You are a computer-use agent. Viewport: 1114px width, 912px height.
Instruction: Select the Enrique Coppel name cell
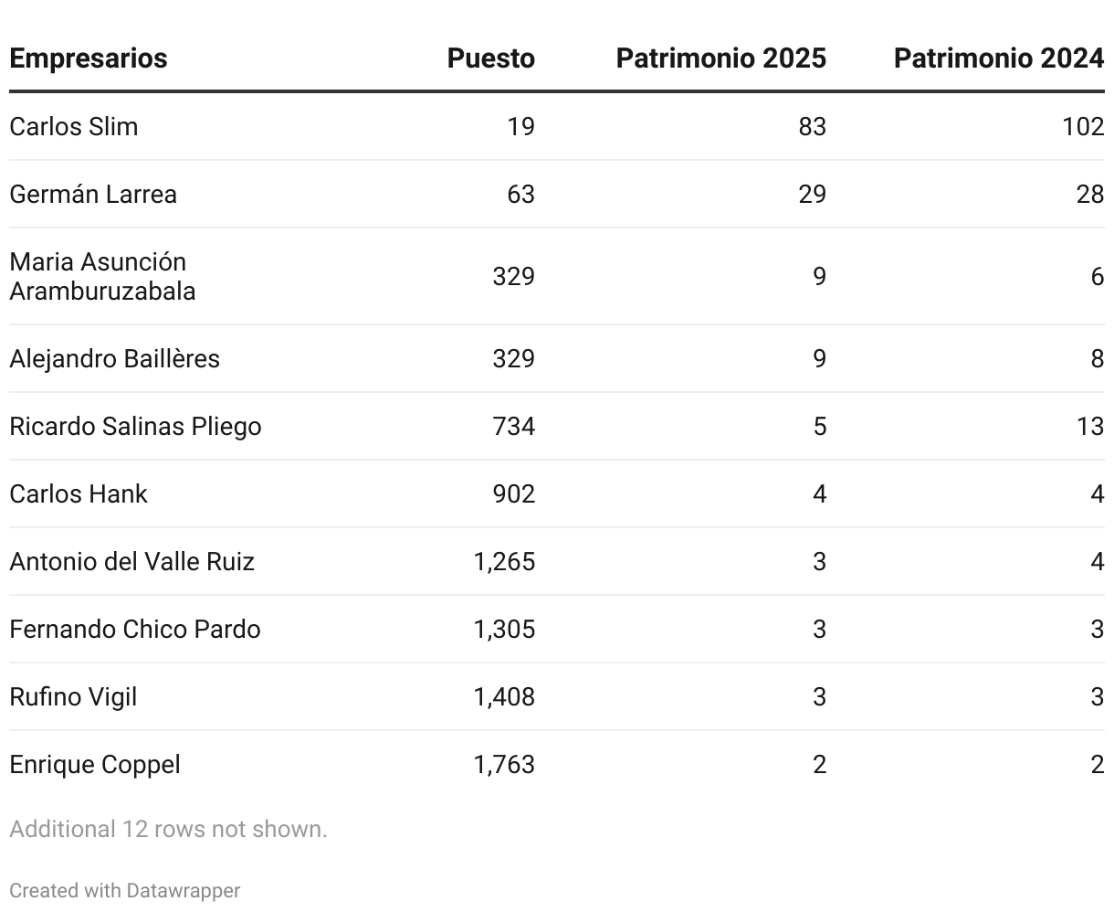click(95, 764)
